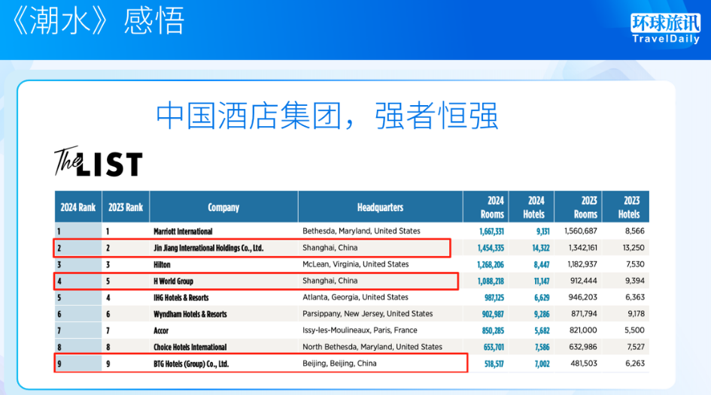
Task: Click the 871,794 2023 rooms value
Action: (x=582, y=314)
